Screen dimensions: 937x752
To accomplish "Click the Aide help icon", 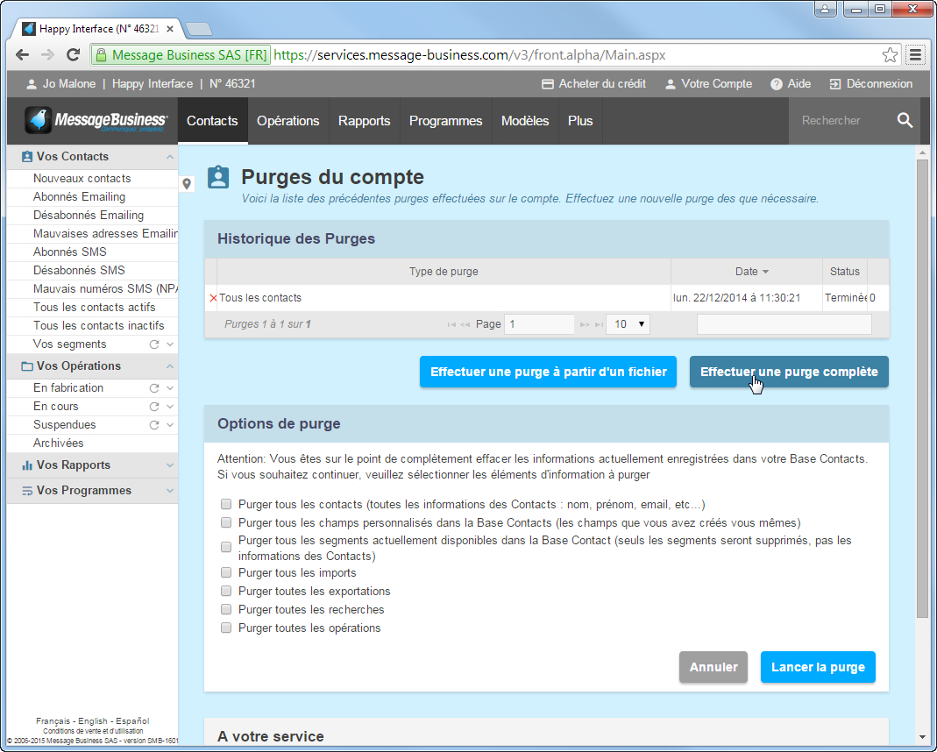I will click(x=777, y=84).
